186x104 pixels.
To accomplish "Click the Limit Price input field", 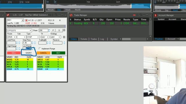I will (11, 43).
